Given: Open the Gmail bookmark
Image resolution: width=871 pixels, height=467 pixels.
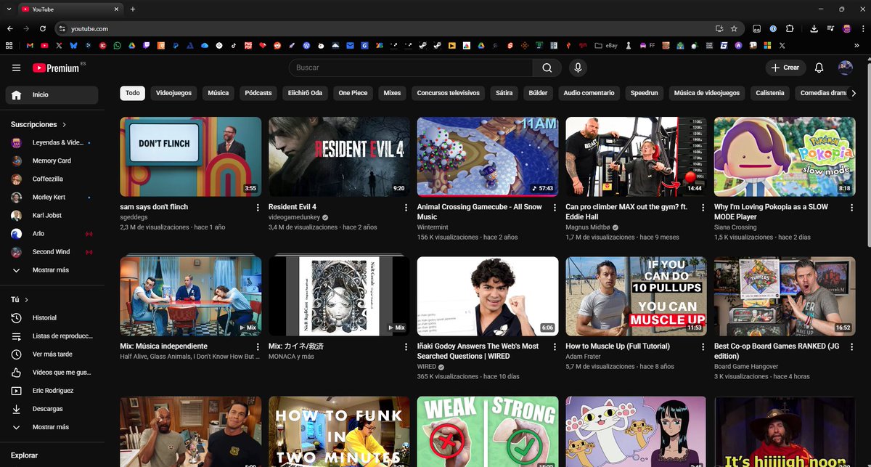Looking at the screenshot, I should (x=30, y=45).
